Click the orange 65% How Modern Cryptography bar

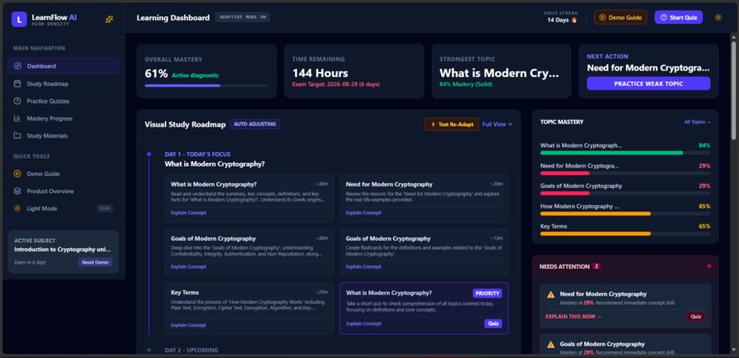click(x=625, y=213)
